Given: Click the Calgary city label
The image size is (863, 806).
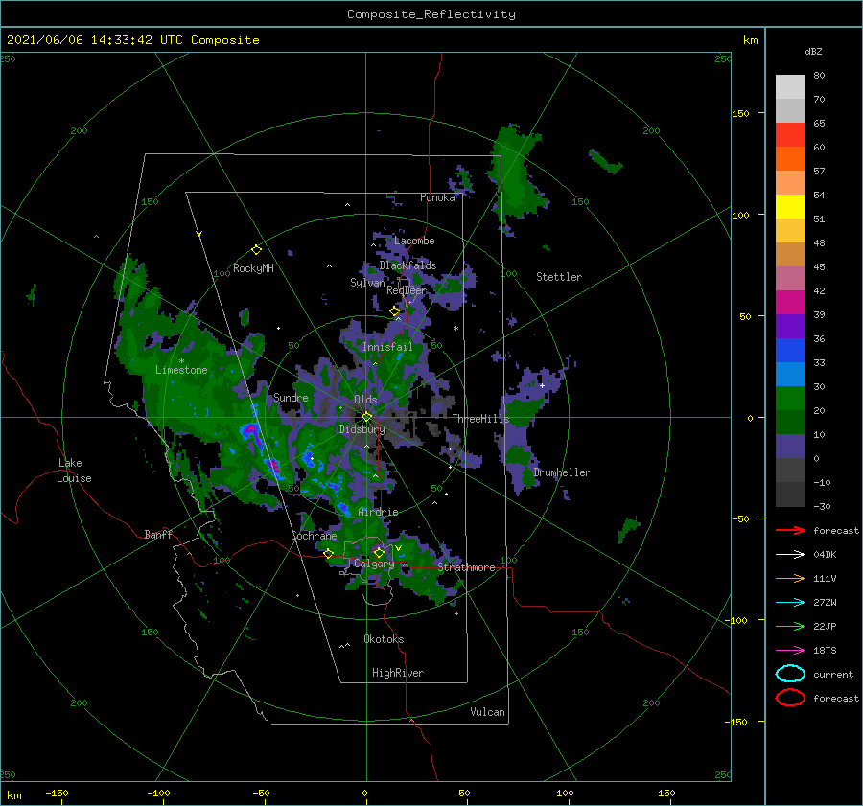Looking at the screenshot, I should tap(374, 564).
